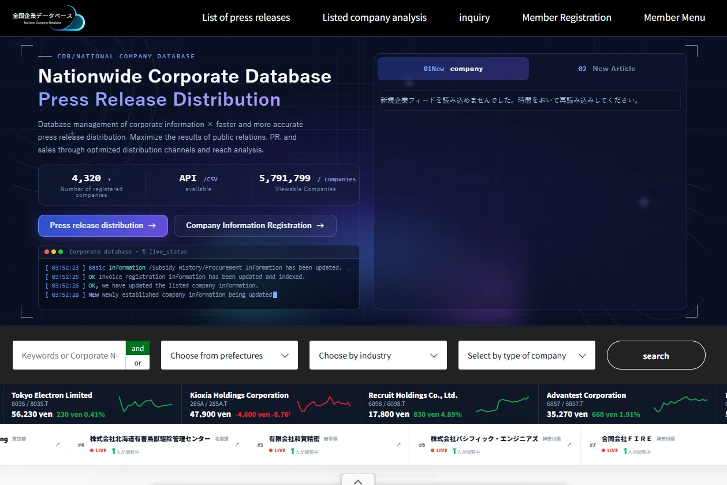Click 660 yen 1.91% Advantest change
727x485 pixels.
pyautogui.click(x=616, y=415)
